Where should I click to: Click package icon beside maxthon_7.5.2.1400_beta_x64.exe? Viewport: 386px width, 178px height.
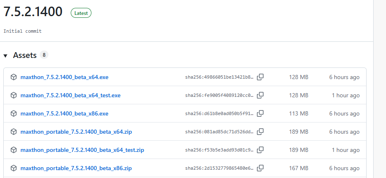[x=14, y=77]
